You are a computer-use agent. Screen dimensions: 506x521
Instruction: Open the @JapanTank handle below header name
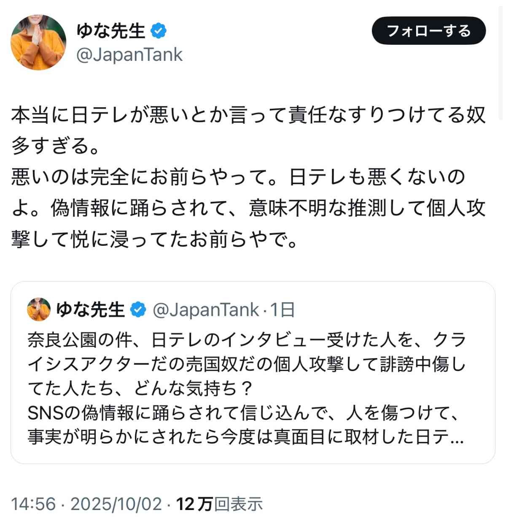tap(129, 55)
